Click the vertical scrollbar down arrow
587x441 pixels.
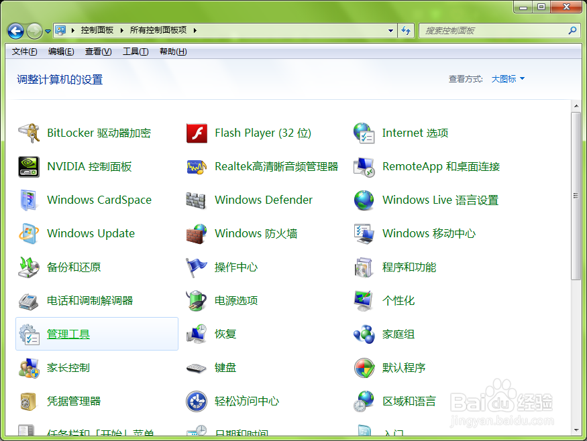pyautogui.click(x=576, y=430)
